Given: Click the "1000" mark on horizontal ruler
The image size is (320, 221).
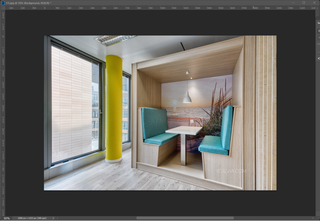Looking at the screenshot, I should click(163, 8).
